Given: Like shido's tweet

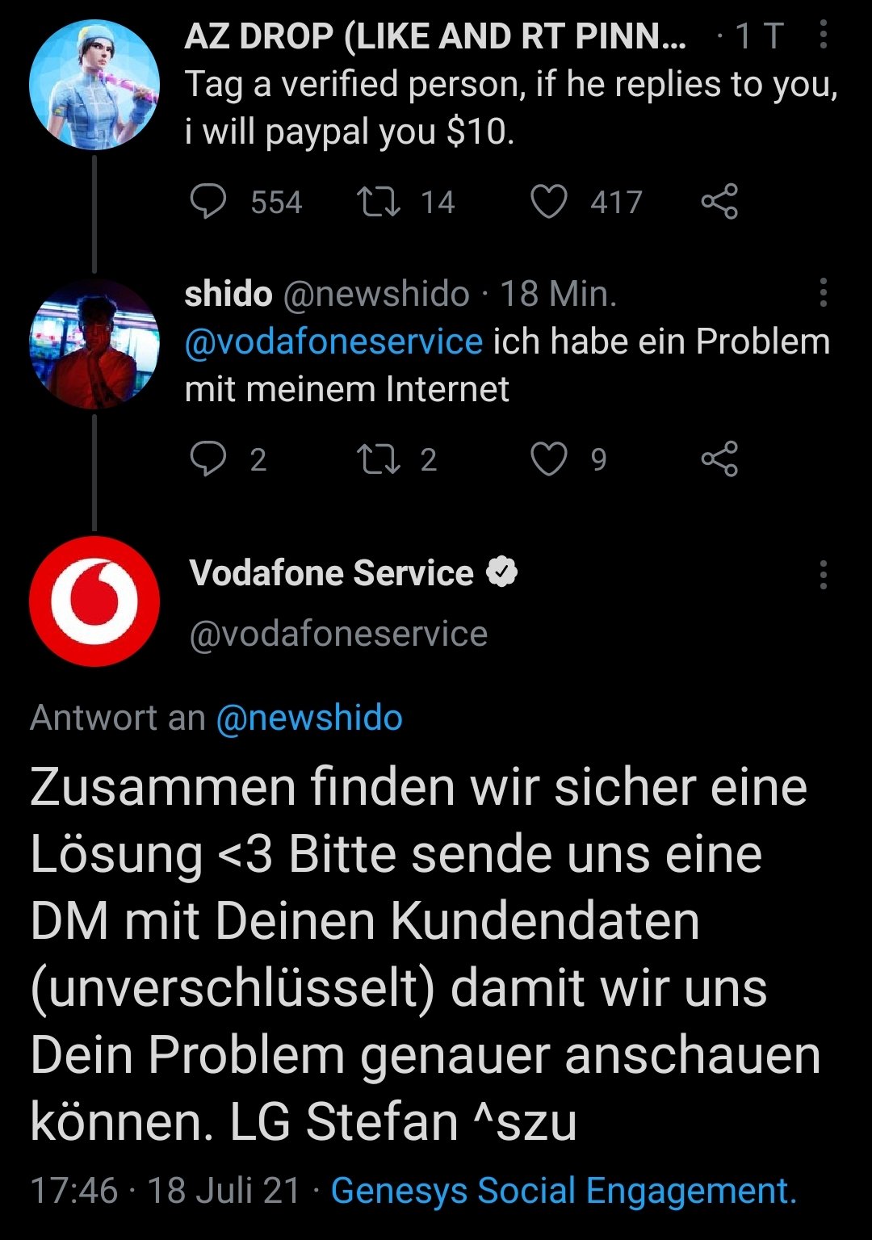Looking at the screenshot, I should coord(549,459).
